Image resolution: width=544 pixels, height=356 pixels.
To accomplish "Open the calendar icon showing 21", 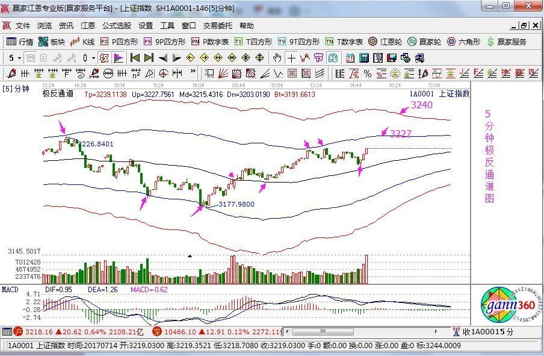I will pyautogui.click(x=350, y=58).
